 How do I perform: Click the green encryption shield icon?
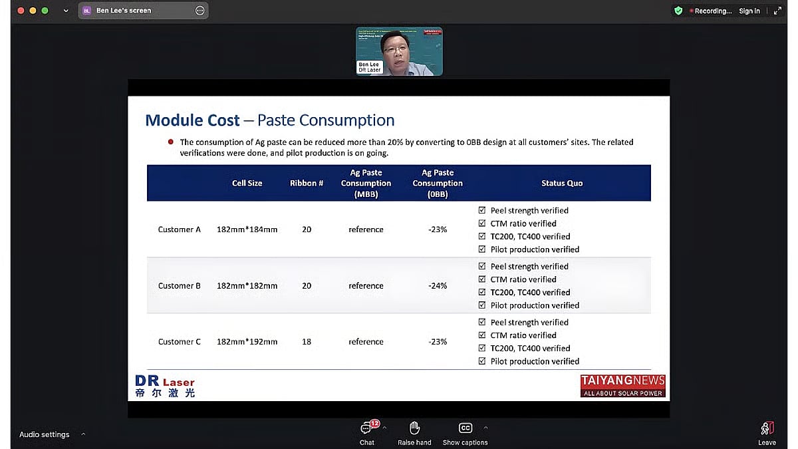pyautogui.click(x=678, y=11)
